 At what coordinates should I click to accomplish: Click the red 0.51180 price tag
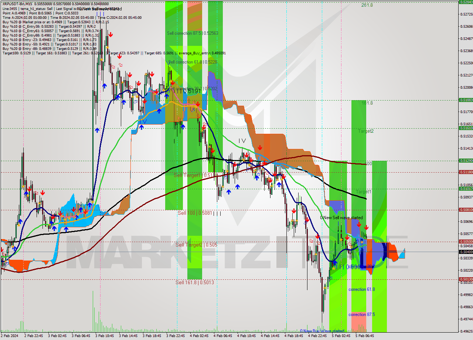(x=466, y=172)
